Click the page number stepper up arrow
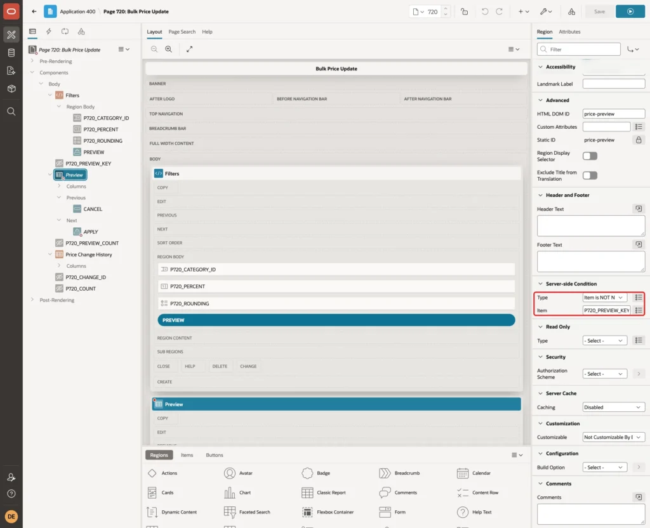The width and height of the screenshot is (650, 528). (x=446, y=9)
